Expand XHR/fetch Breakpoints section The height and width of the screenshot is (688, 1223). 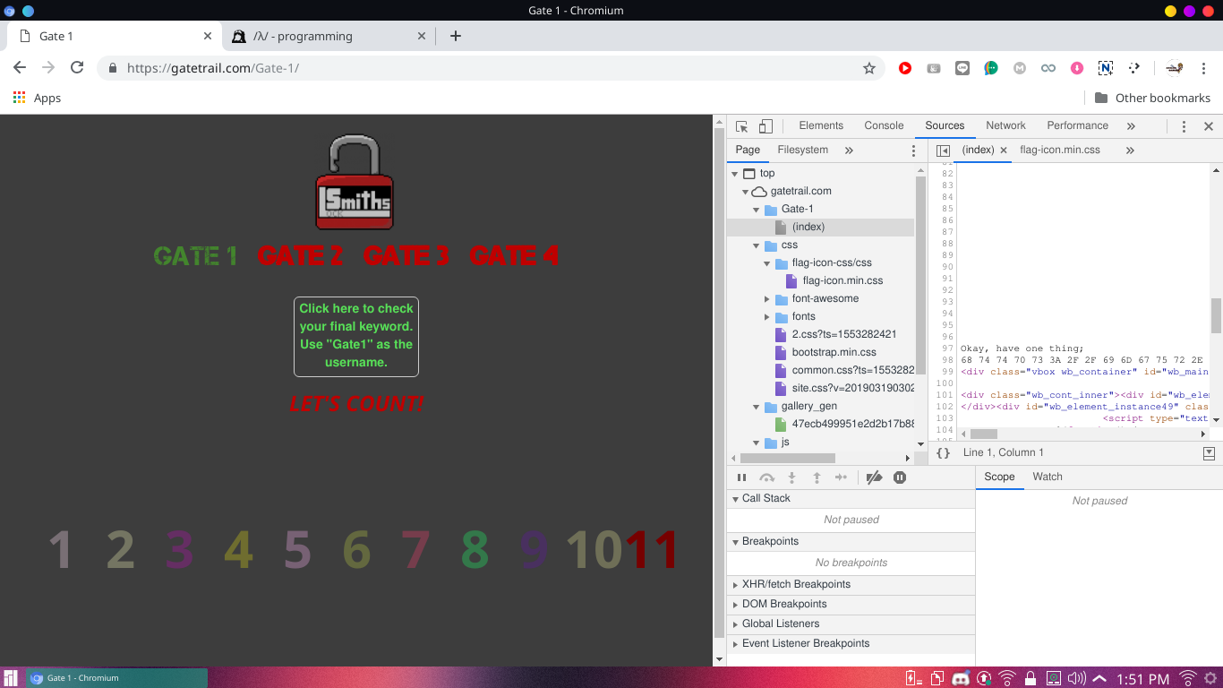pos(735,584)
